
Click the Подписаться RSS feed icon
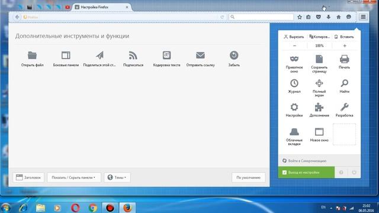coord(133,55)
